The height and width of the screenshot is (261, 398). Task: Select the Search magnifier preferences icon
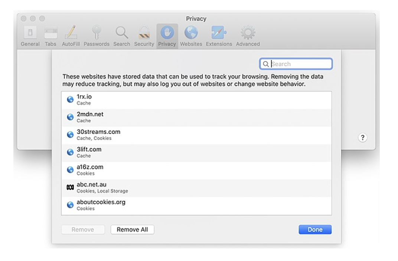tap(121, 36)
